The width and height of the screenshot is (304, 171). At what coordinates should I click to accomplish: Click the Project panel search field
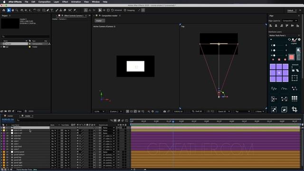click(x=25, y=37)
